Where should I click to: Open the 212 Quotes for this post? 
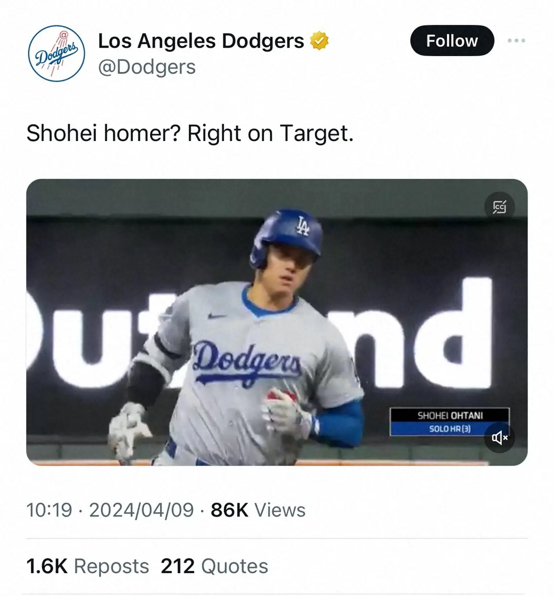(213, 565)
